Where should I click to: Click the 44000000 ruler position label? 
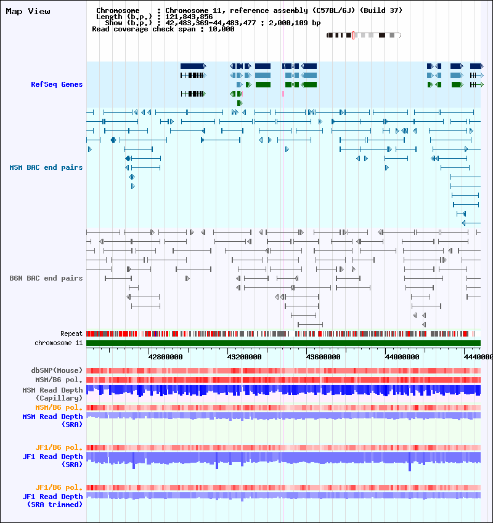pos(402,357)
